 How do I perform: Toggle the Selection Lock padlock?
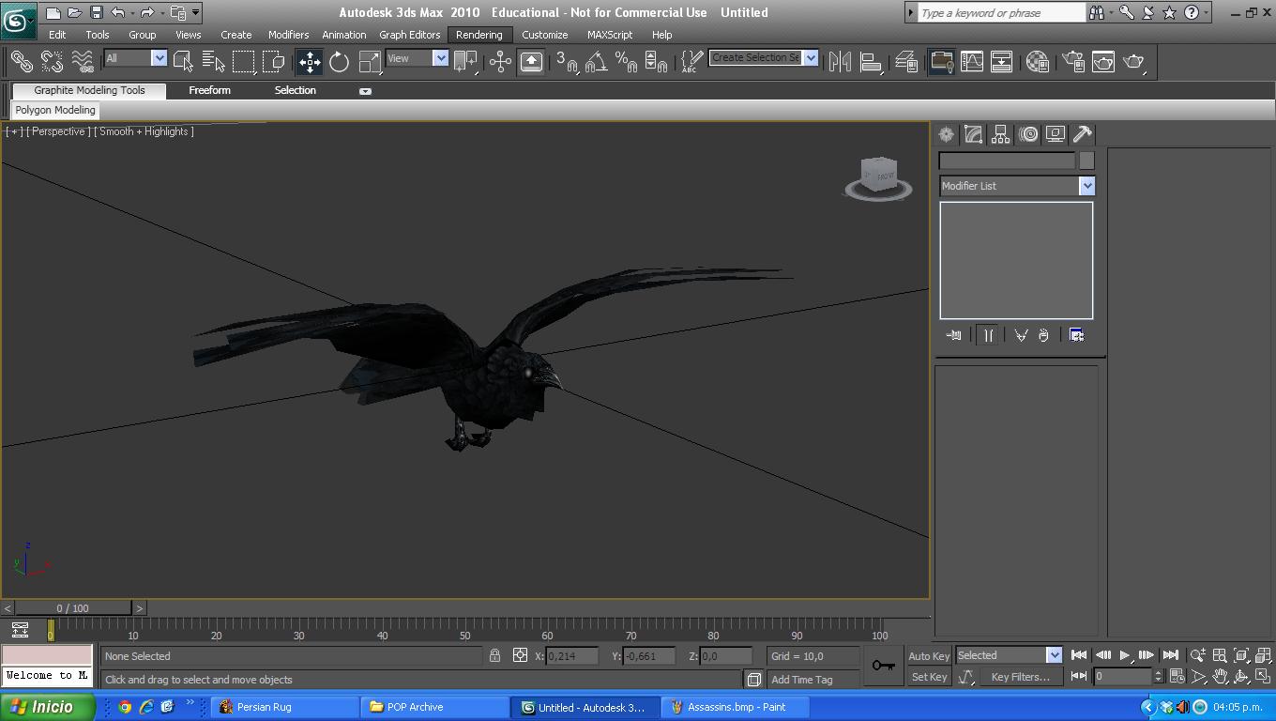tap(494, 655)
